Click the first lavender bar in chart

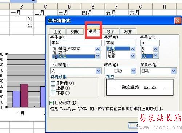[16, 99]
